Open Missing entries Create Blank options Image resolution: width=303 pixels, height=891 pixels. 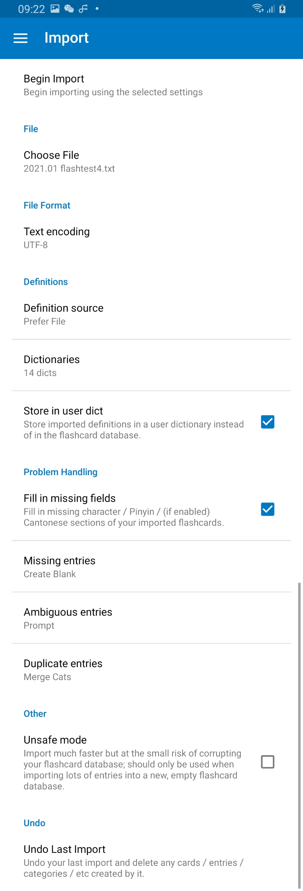coord(151,567)
